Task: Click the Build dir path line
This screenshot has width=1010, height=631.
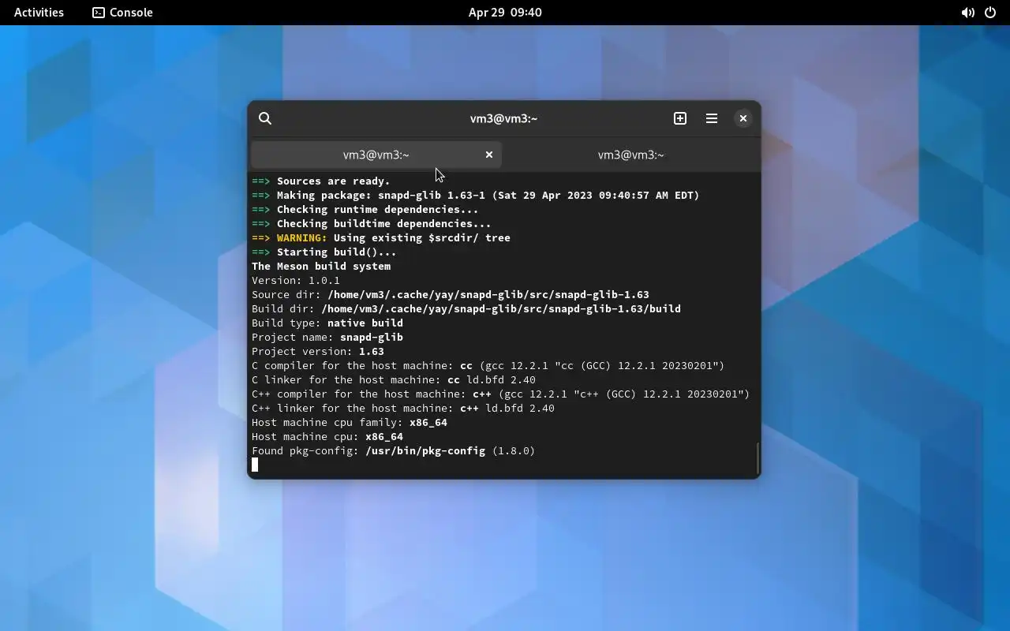Action: point(466,308)
